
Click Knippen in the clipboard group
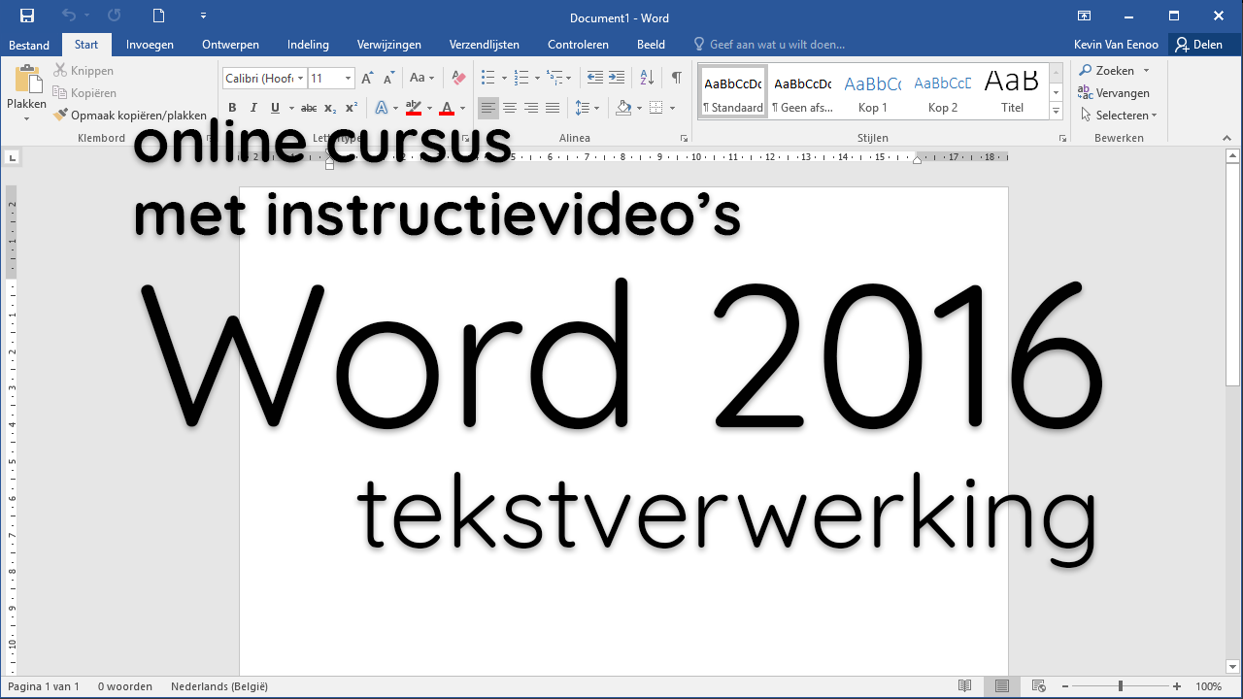(x=84, y=71)
